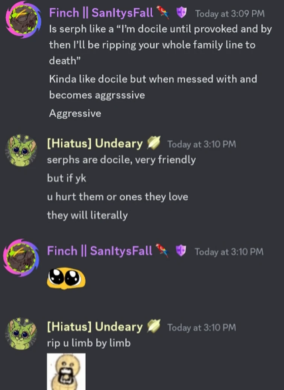Click the leaf role icon next to the first Undeary username

click(154, 143)
